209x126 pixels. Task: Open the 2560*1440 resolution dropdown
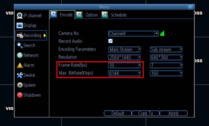(x=124, y=57)
